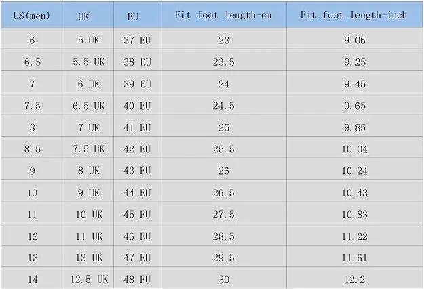
Task: Select the 9.85 inch cell
Action: 355,127
